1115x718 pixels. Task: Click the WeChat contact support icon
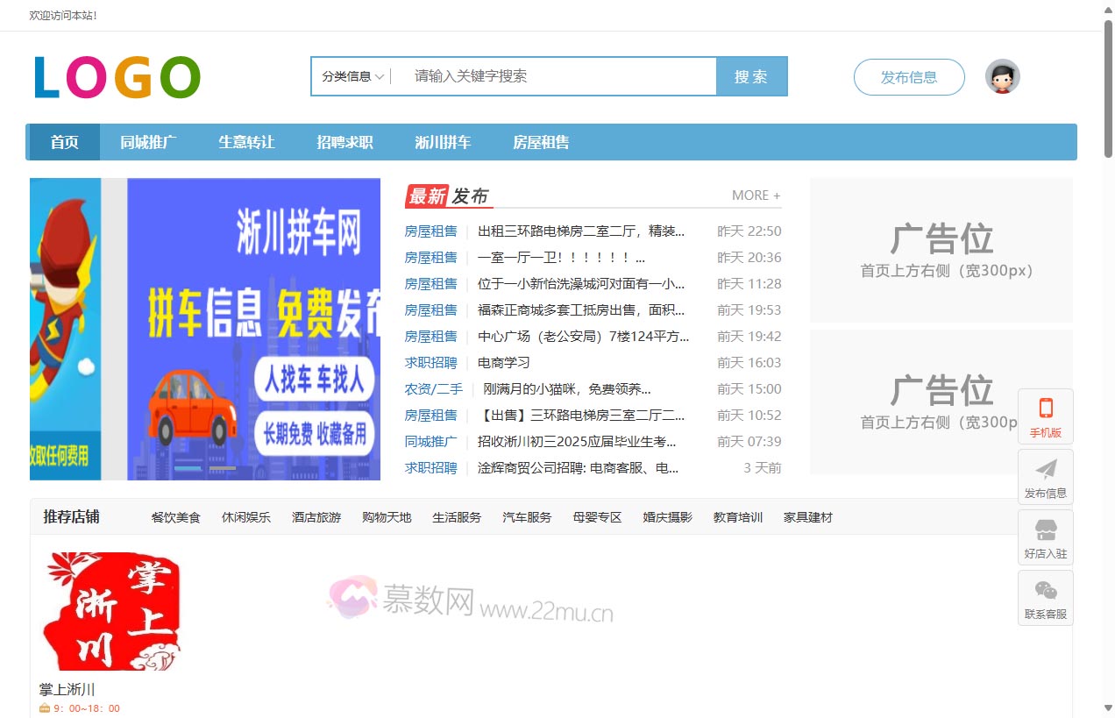1045,590
